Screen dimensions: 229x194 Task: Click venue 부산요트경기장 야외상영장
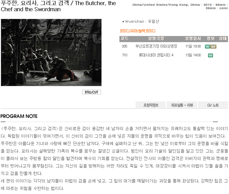[x=156, y=46]
